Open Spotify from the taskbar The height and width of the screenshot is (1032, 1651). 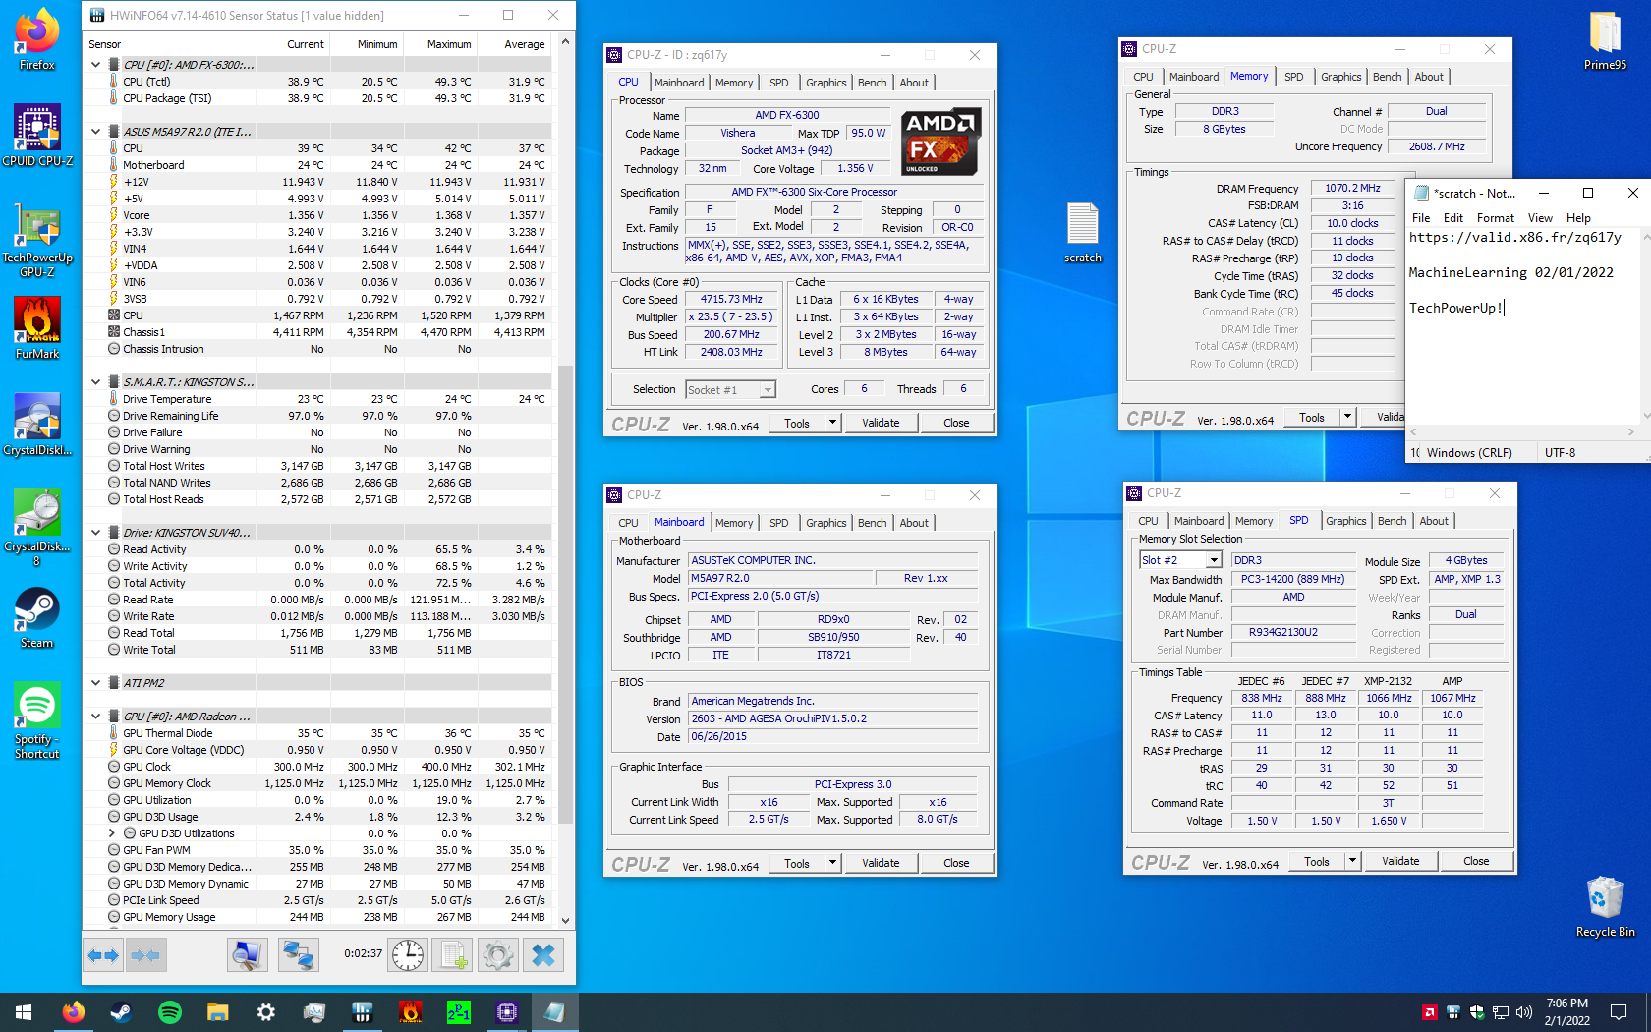169,1012
